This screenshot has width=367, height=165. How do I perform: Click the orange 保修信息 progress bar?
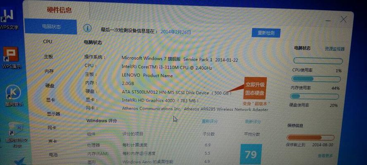(x=310, y=137)
